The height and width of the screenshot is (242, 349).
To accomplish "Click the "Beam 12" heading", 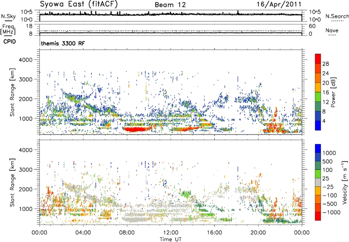I will (170, 5).
